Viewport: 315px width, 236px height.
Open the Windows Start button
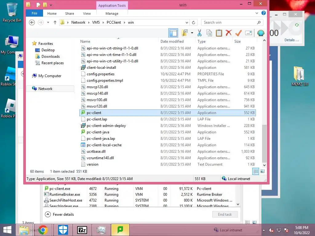pyautogui.click(x=7, y=230)
